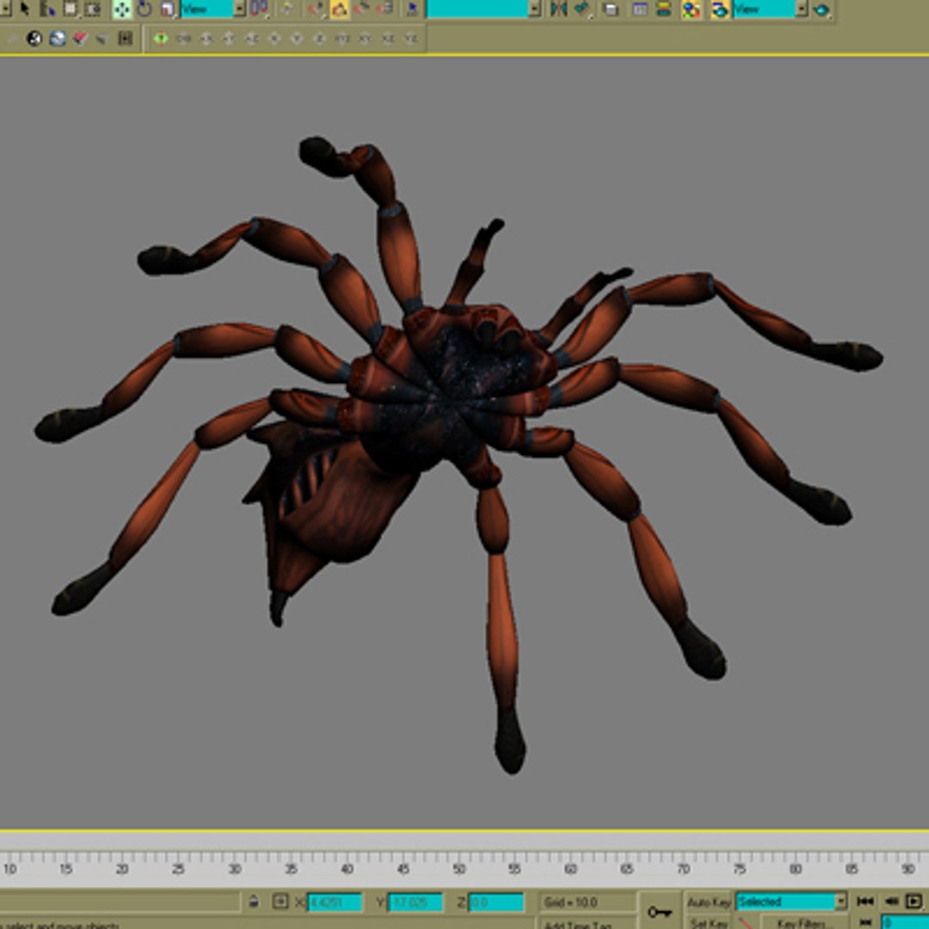Click the red gem icon on second toolbar
The width and height of the screenshot is (929, 929).
[80, 39]
